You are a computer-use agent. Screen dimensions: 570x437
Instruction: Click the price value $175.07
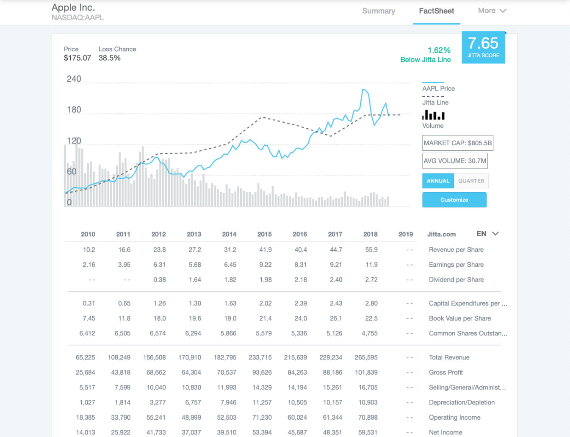(x=77, y=58)
